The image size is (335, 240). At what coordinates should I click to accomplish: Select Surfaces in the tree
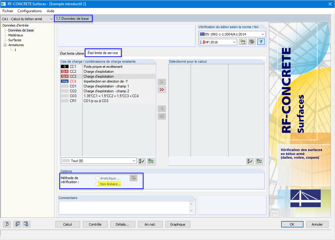(15, 40)
